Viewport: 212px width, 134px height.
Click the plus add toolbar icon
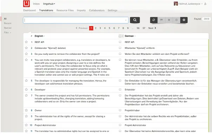pos(184,20)
